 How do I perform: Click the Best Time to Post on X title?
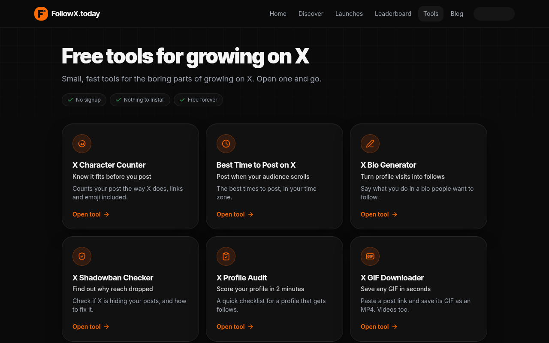coord(256,165)
